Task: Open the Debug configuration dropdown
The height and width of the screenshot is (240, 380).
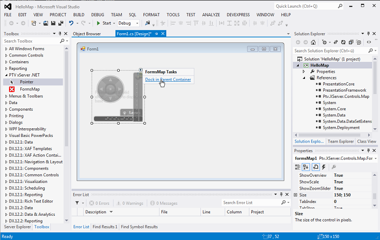Action: click(137, 23)
